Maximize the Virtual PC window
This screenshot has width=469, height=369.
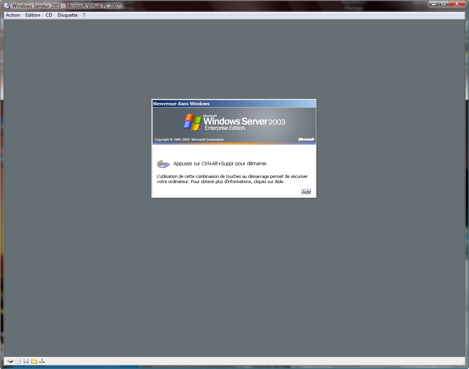(x=444, y=4)
